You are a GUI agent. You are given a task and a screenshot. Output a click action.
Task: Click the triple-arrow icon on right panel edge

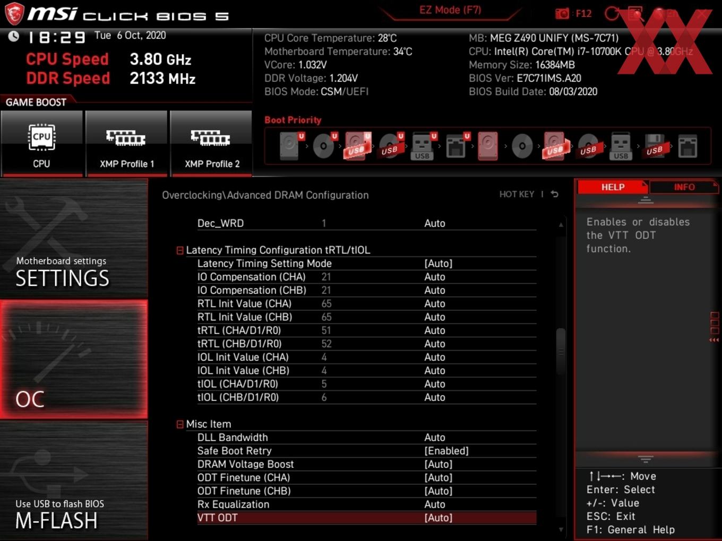point(714,340)
